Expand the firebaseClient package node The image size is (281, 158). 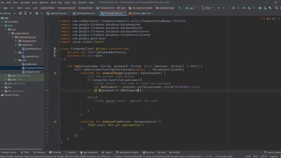[16, 41]
